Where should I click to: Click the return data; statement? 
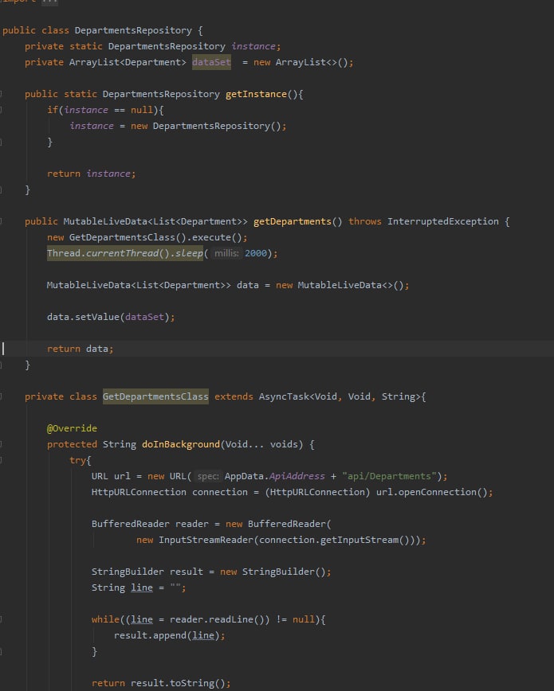(81, 349)
